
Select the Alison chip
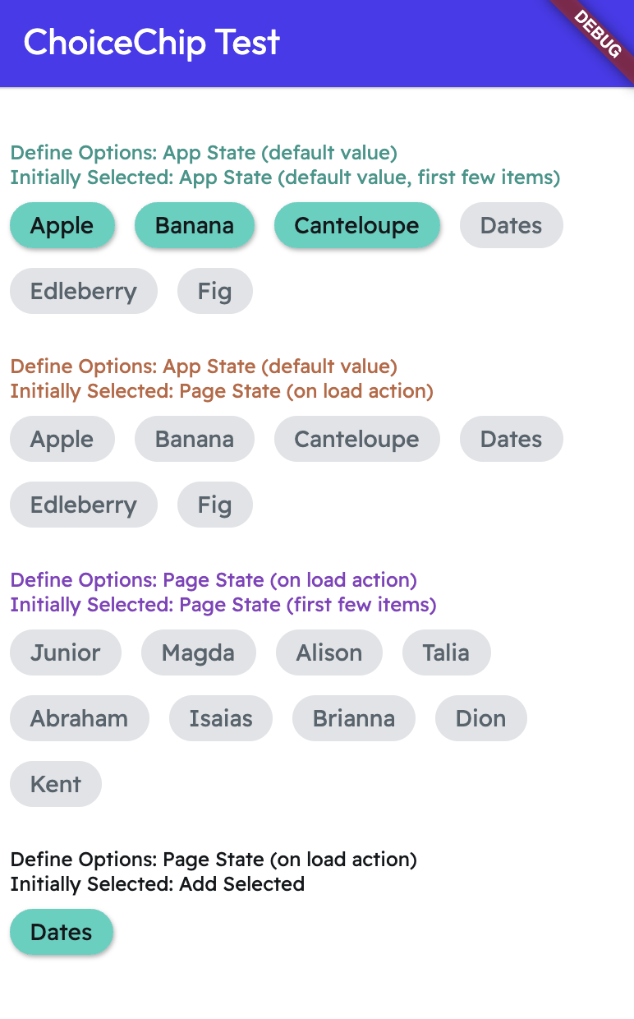tap(328, 652)
